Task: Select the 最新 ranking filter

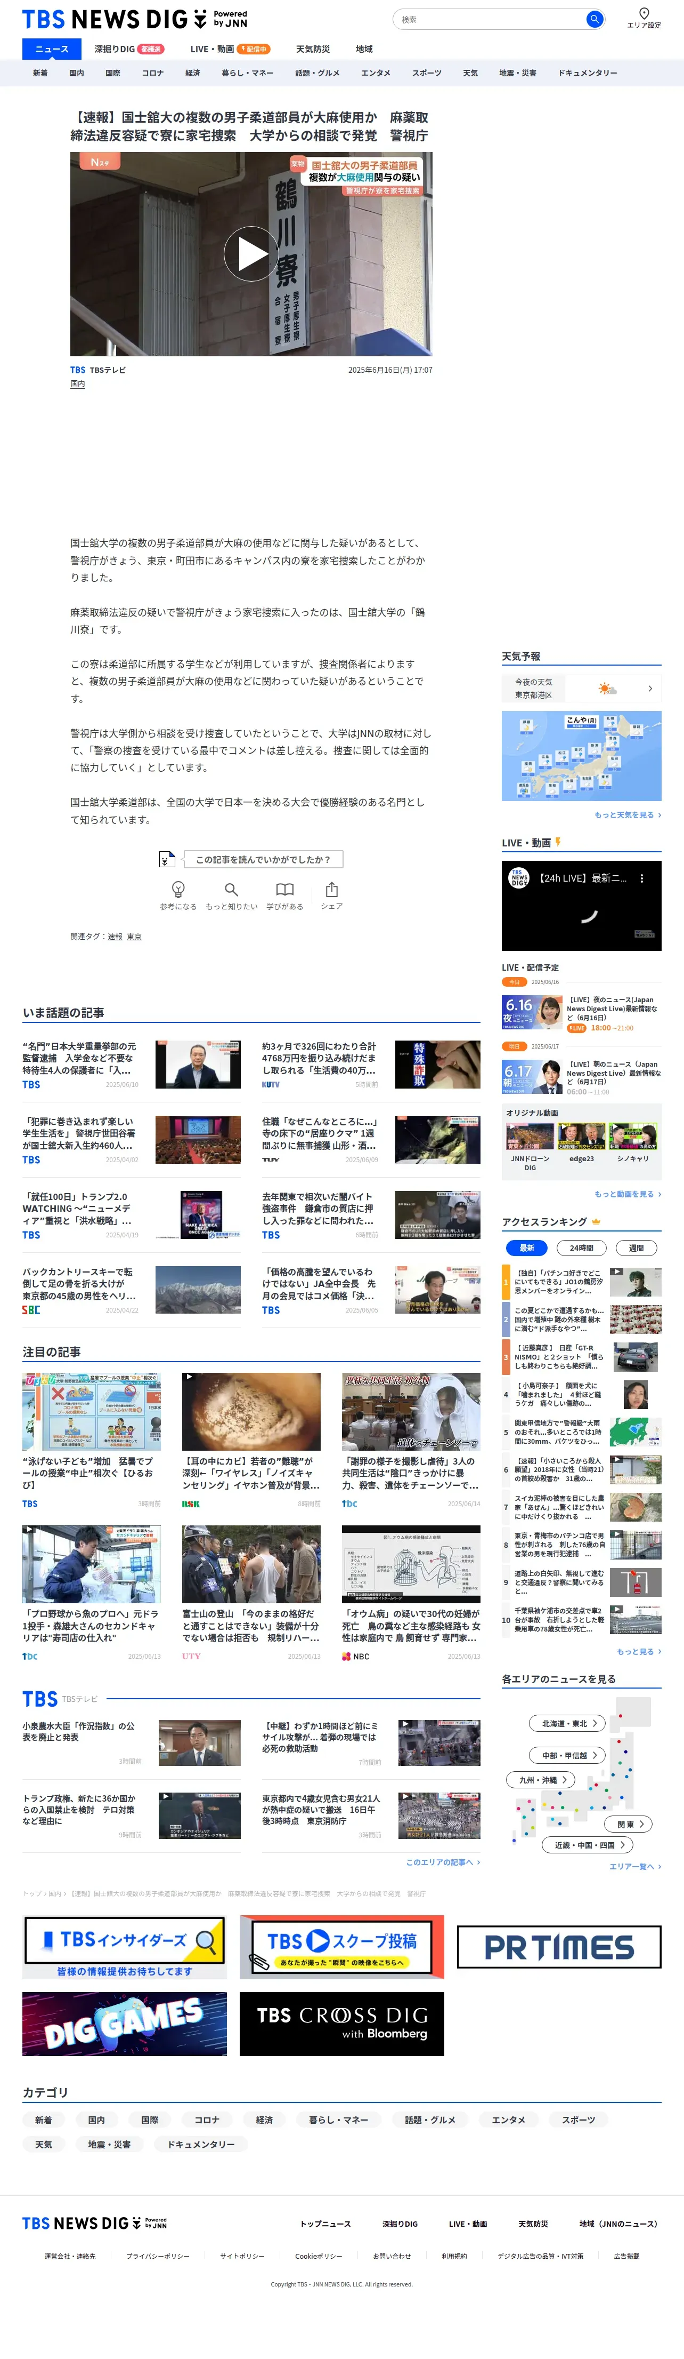Action: [527, 1248]
